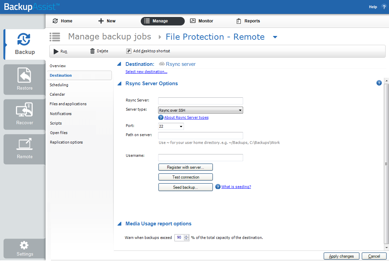Viewport: 389px width, 261px height.
Task: Click the vertical scrollbar thumb
Action: tap(387, 164)
